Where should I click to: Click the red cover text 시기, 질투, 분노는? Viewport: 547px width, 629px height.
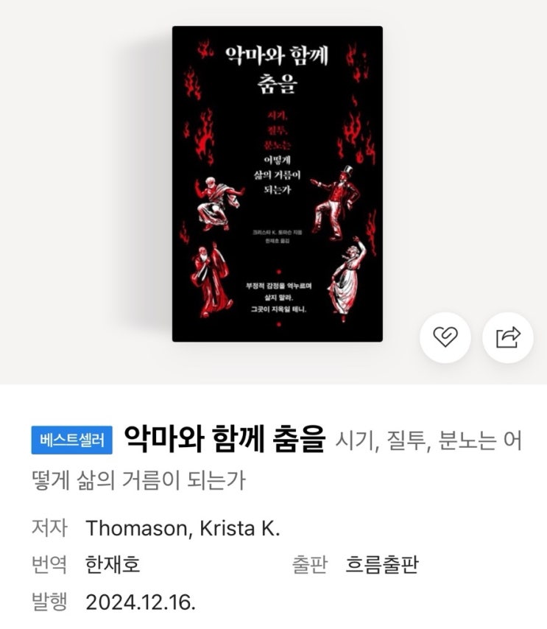277,130
